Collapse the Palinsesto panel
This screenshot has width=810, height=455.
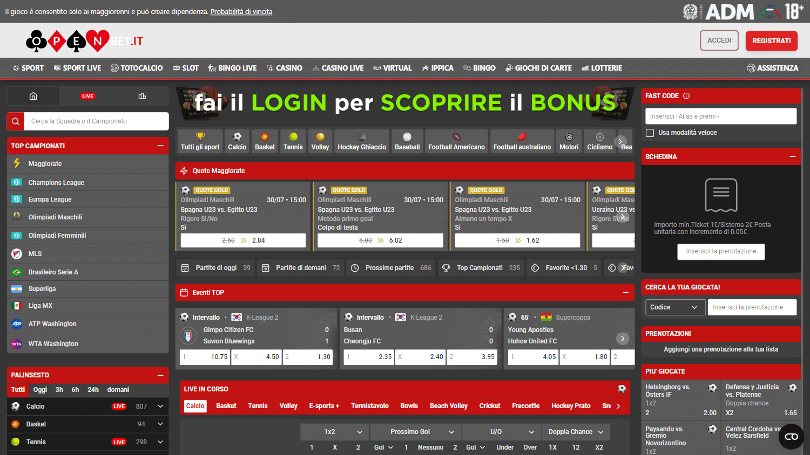(x=160, y=375)
